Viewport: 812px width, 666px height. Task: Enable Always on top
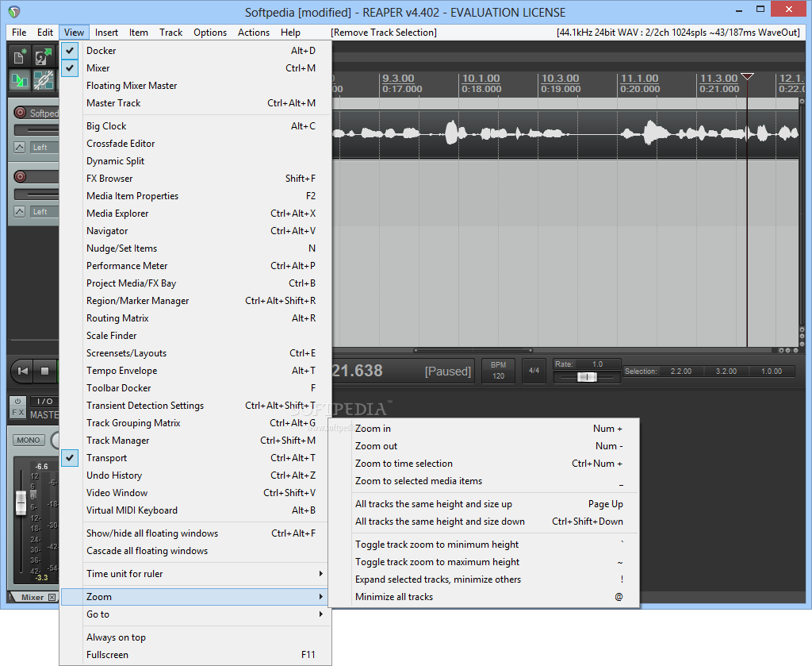pos(196,637)
